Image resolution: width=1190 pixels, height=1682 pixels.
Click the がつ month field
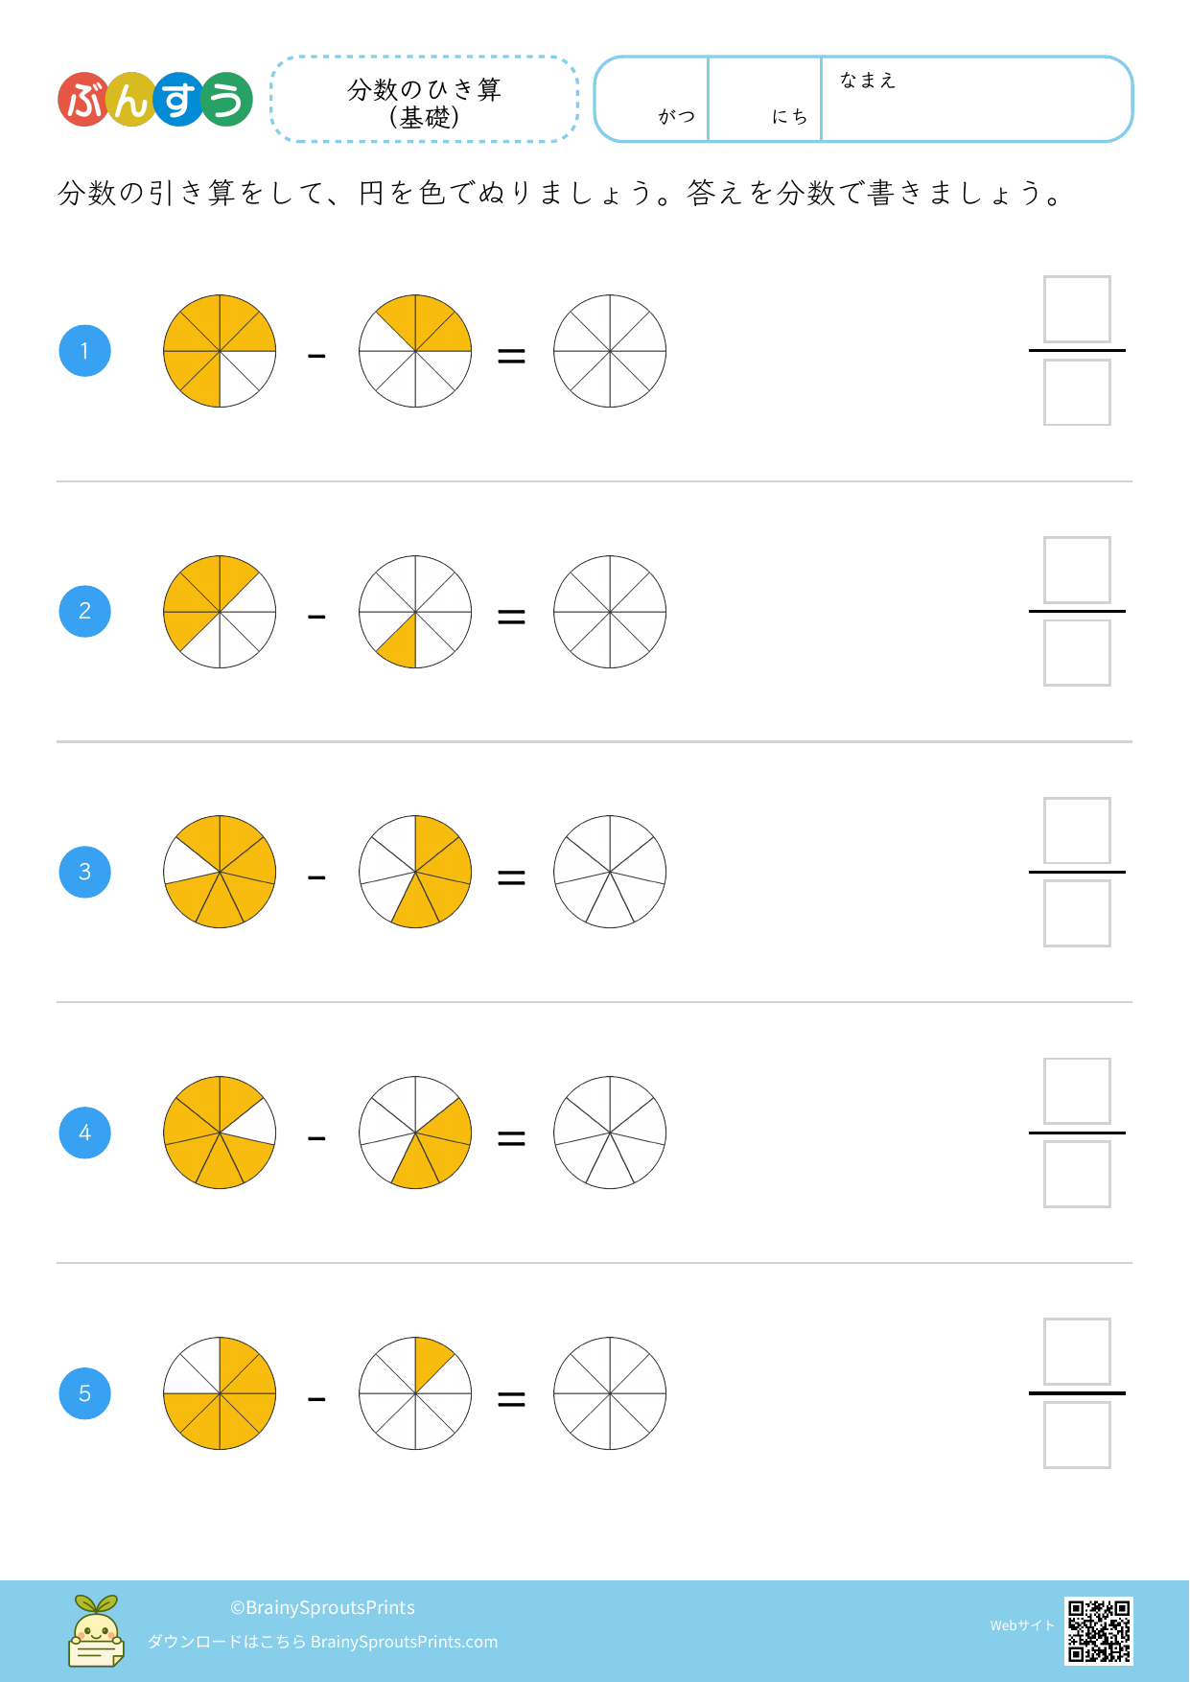pos(652,100)
